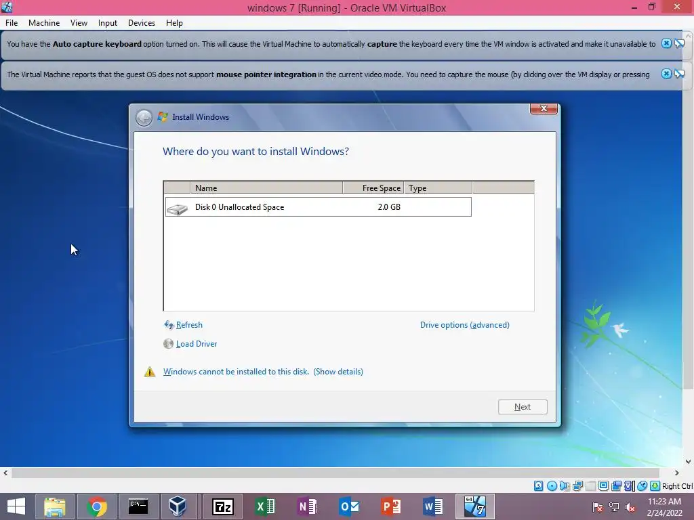Open Google Chrome from taskbar
This screenshot has width=694, height=520.
tap(96, 506)
